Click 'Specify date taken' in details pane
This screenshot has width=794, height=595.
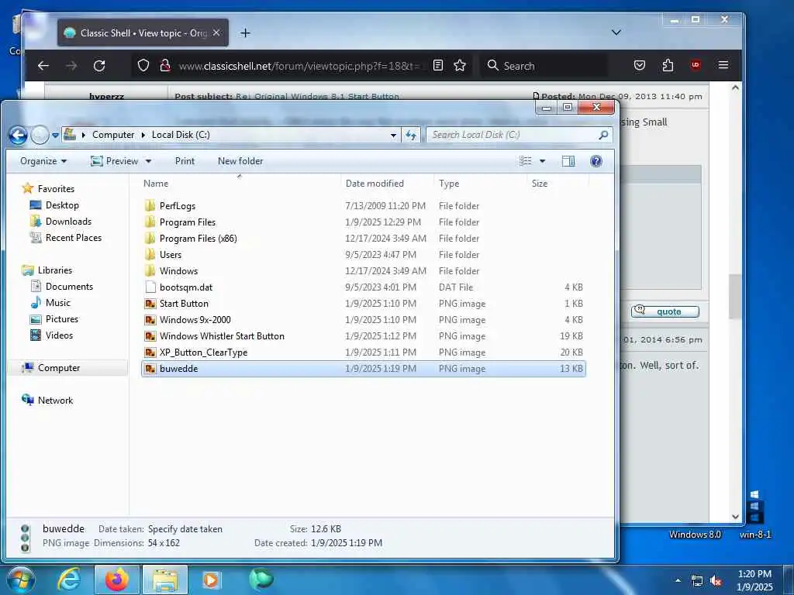coord(185,528)
